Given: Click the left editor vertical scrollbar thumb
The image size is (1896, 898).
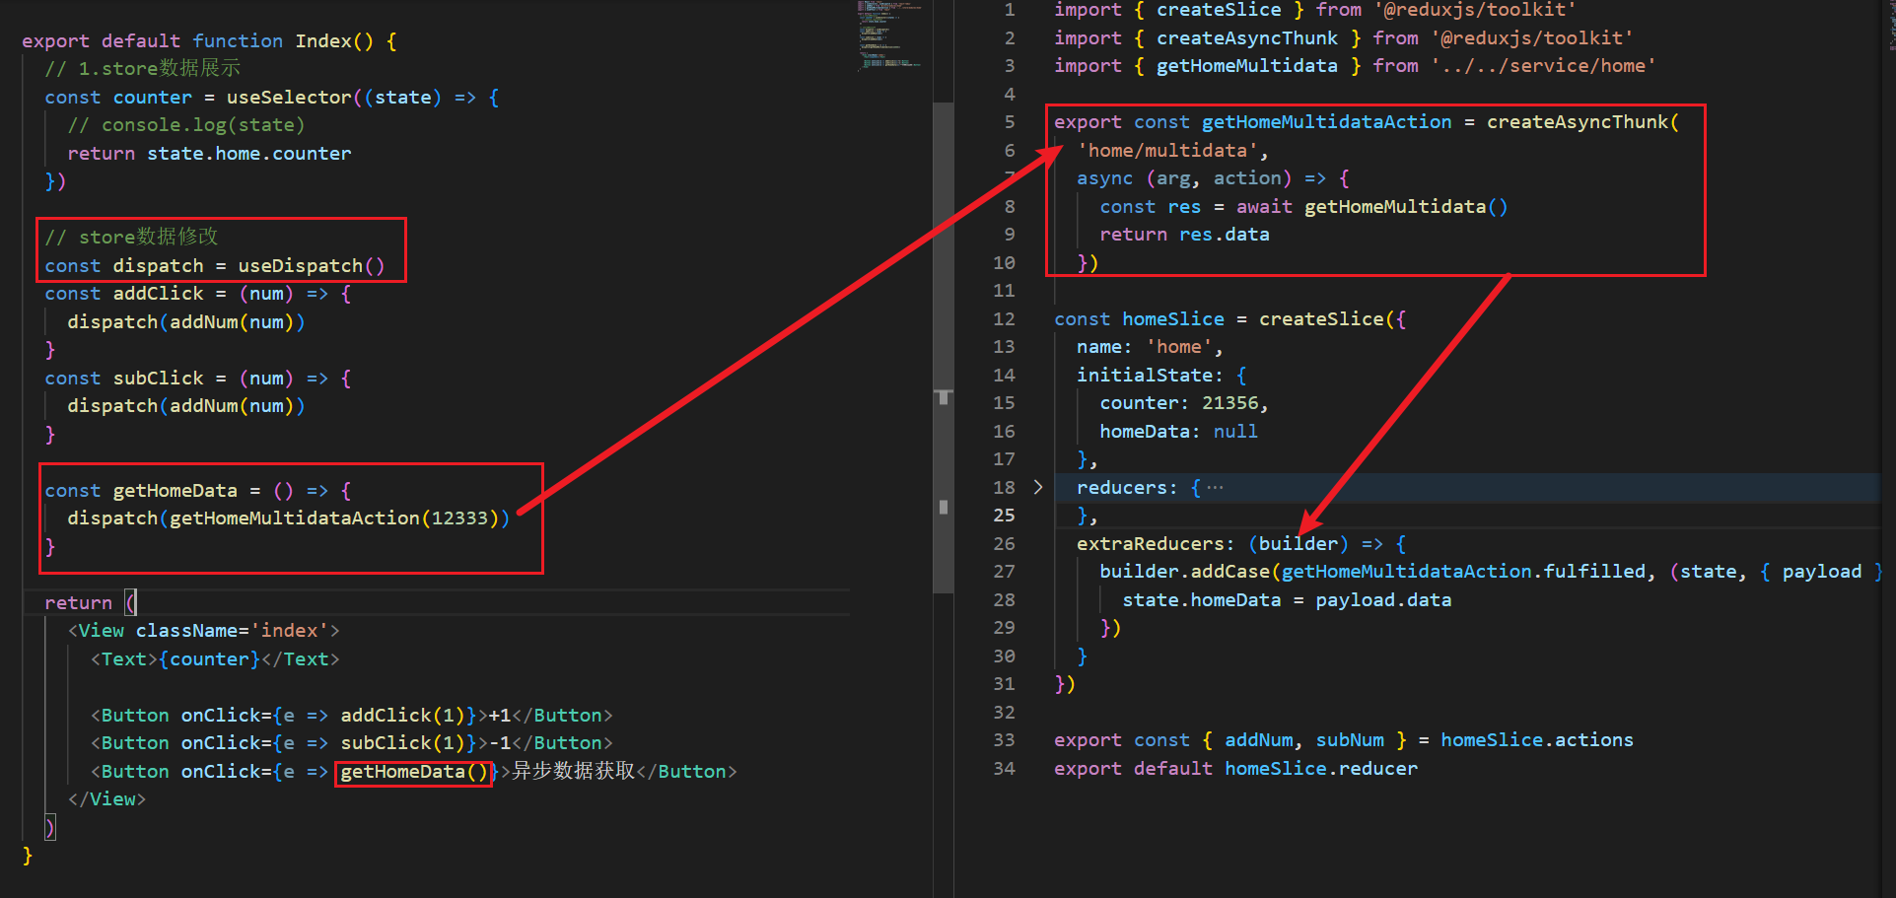Looking at the screenshot, I should point(944,347).
